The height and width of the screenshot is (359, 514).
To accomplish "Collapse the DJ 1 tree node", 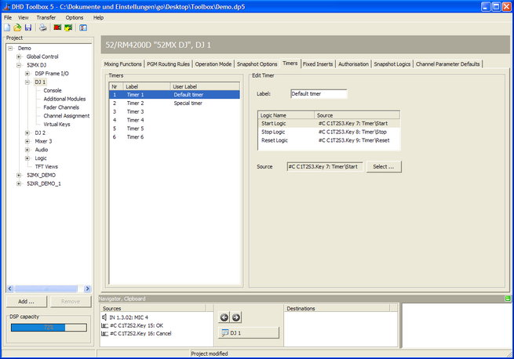I will (x=27, y=82).
